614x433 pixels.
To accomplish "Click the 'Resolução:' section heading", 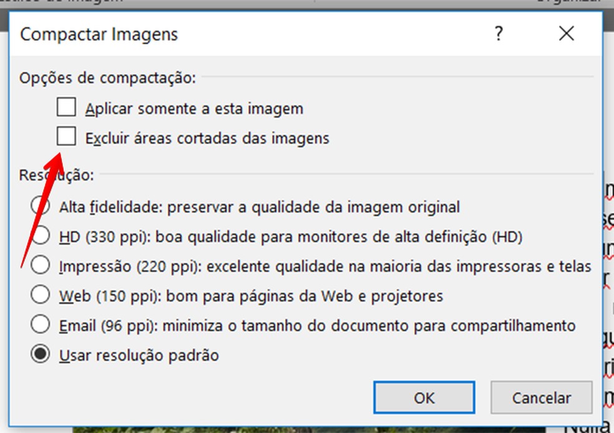I will click(x=57, y=175).
